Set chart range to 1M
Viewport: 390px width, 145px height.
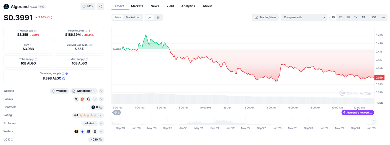click(x=348, y=17)
